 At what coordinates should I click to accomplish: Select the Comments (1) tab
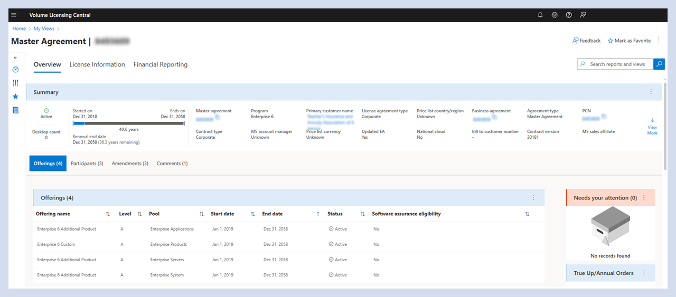pyautogui.click(x=172, y=164)
